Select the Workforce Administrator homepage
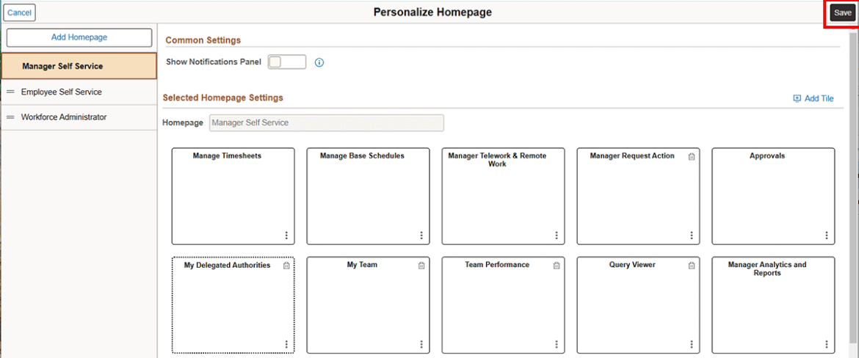859x358 pixels. [64, 117]
